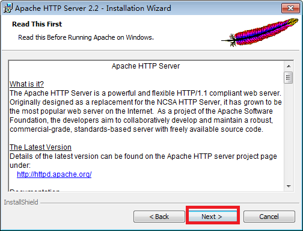Click the installer icon in title bar
The height and width of the screenshot is (231, 303).
click(x=8, y=8)
